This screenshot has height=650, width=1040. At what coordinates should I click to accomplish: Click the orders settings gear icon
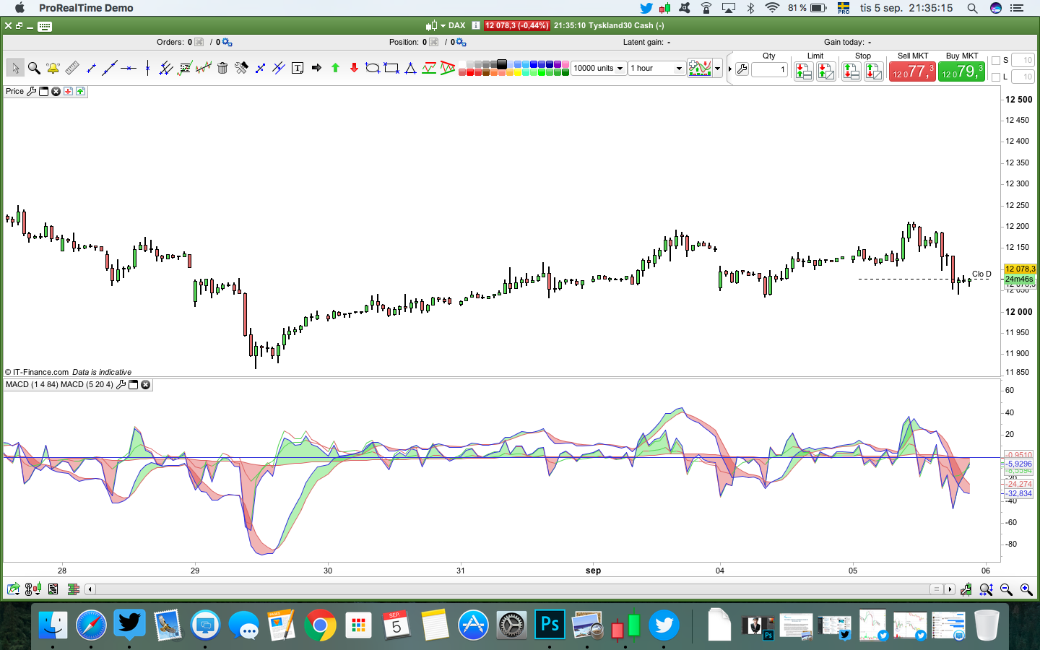(227, 43)
